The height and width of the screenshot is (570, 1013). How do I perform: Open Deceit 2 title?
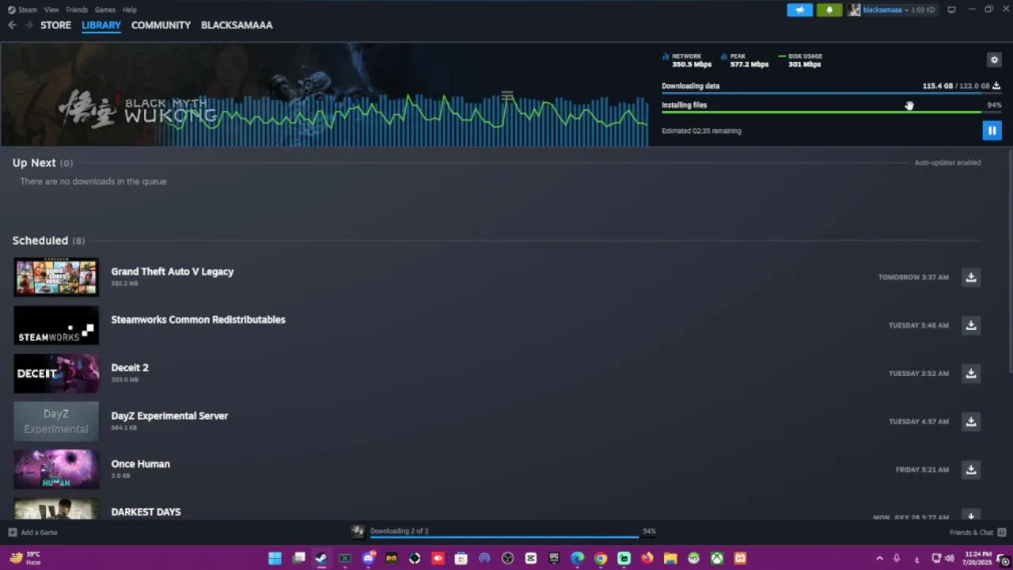click(x=130, y=368)
